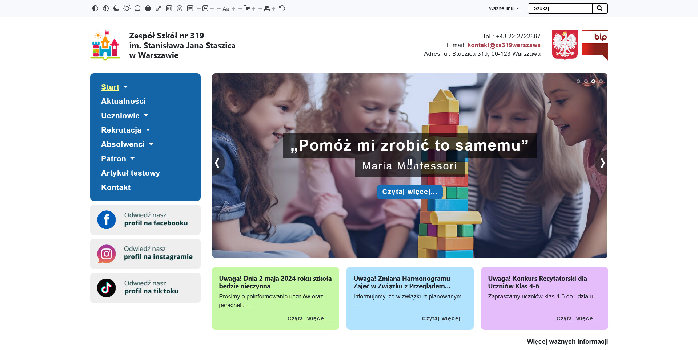Open the red BIP logo
The height and width of the screenshot is (350, 698).
594,45
